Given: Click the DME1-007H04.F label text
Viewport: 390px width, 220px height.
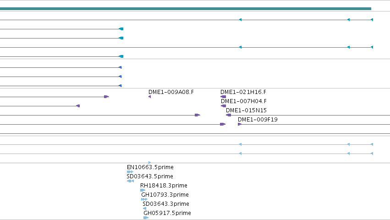Looking at the screenshot, I should click(x=244, y=101).
